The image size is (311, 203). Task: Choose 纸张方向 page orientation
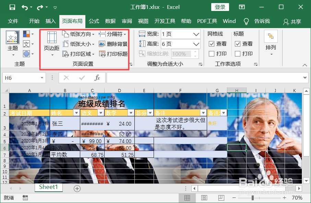coord(78,34)
